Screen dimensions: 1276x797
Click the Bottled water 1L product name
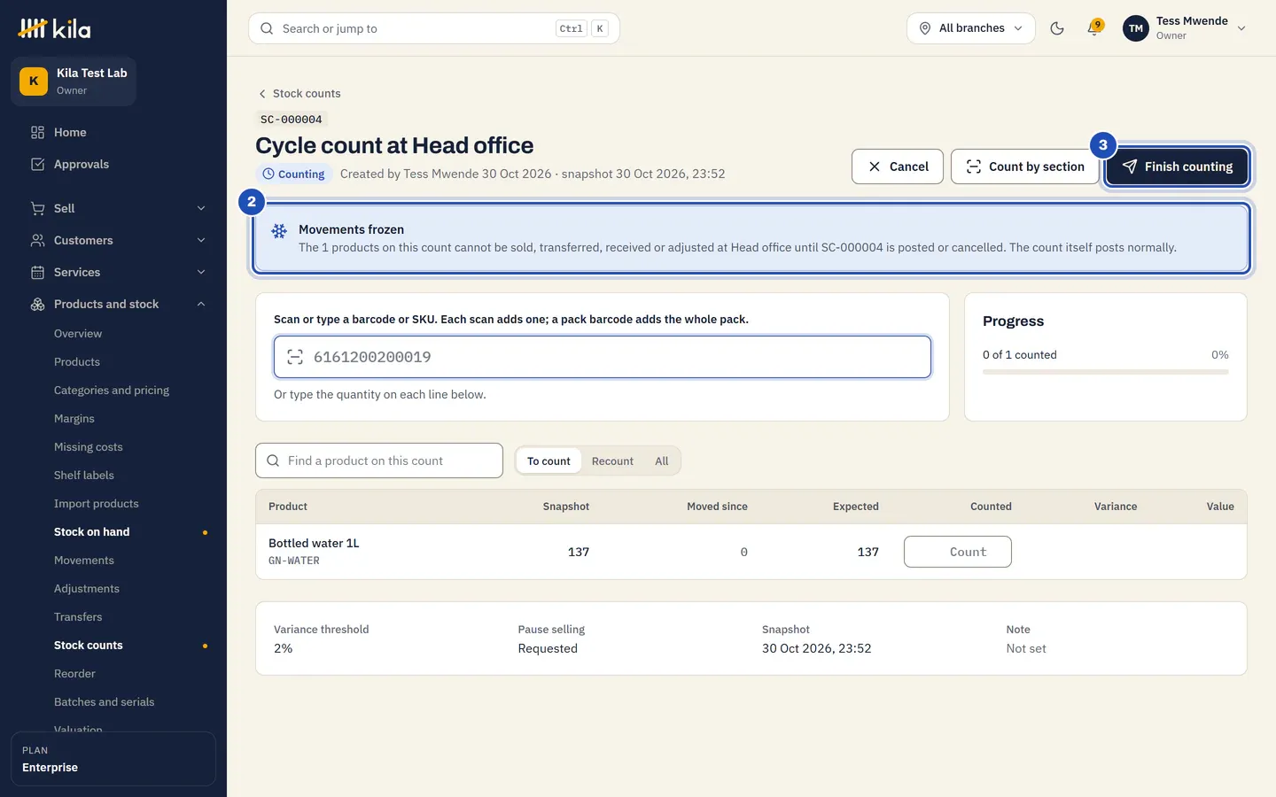pos(314,543)
